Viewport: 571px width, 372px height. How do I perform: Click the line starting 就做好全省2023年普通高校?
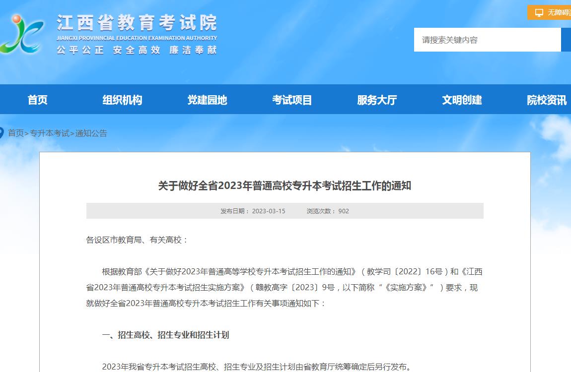(206, 303)
